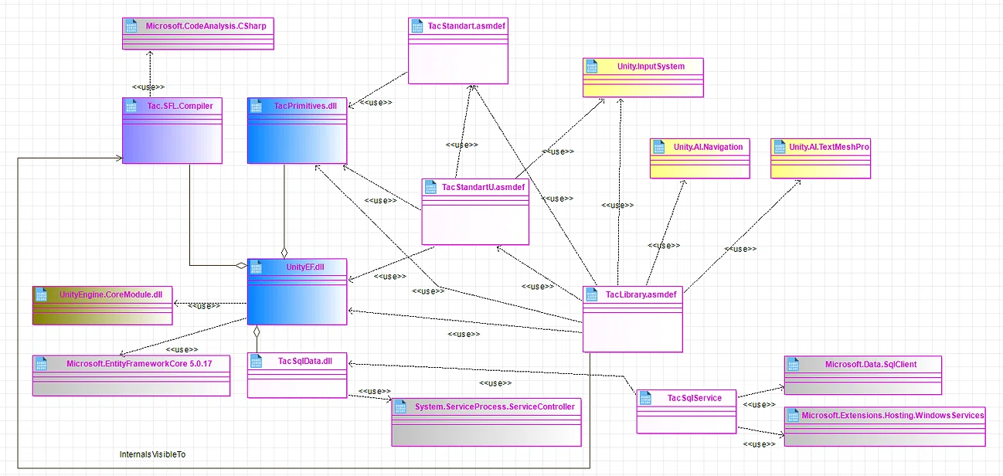1003x476 pixels.
Task: Click the InternalsVisibleTo connector label
Action: pyautogui.click(x=152, y=454)
